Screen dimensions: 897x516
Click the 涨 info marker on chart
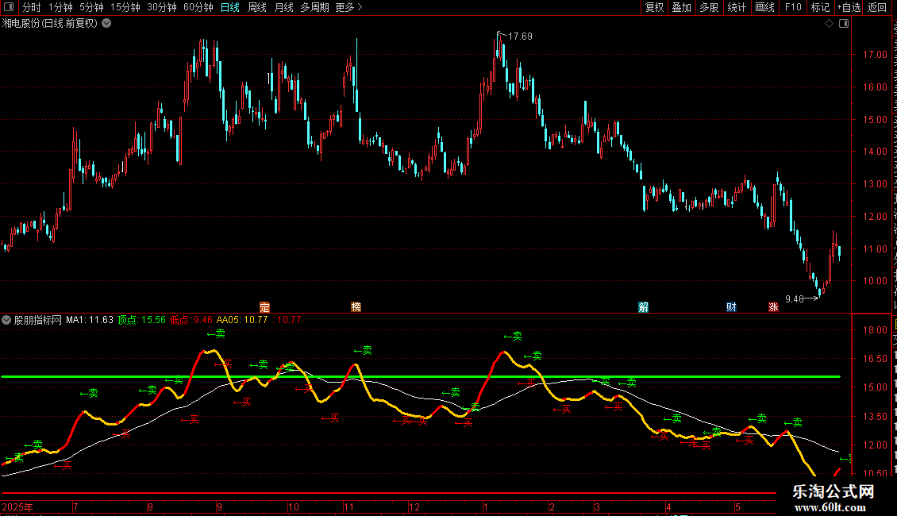773,307
